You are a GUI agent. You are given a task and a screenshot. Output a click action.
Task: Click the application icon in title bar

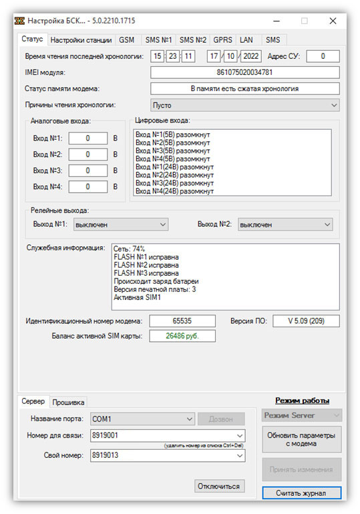[x=19, y=21]
